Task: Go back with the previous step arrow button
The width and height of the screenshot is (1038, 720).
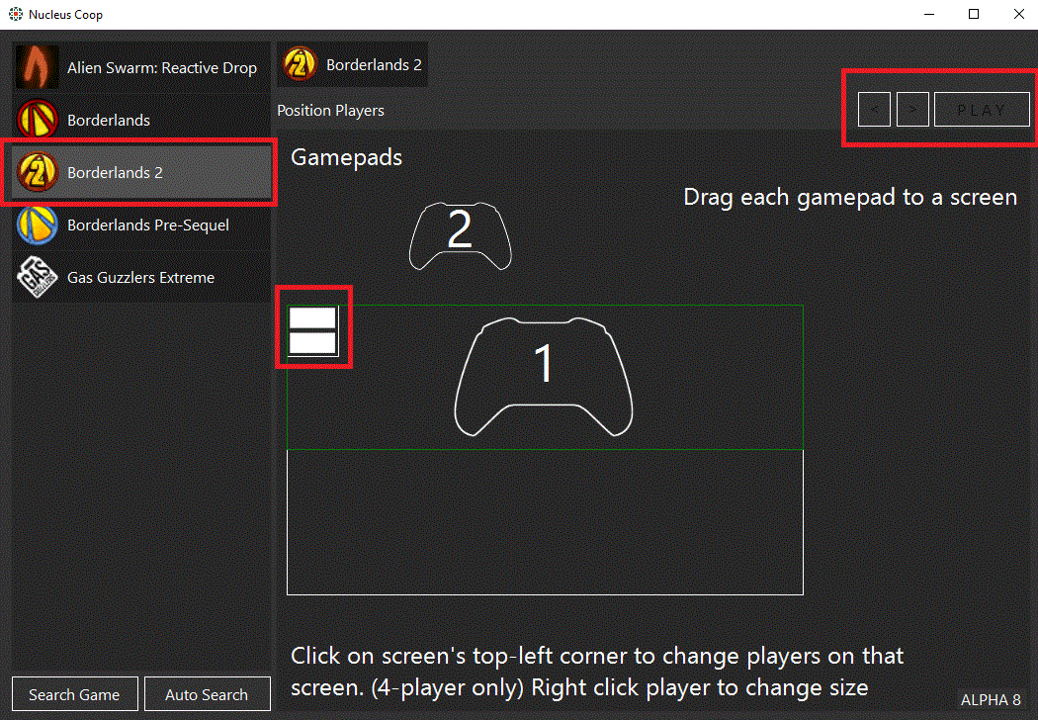Action: tap(874, 110)
